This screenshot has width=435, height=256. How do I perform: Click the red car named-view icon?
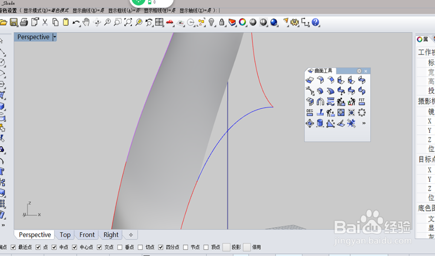170,22
